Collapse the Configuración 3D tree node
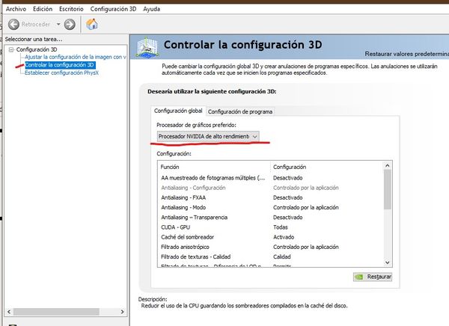449x326 pixels. [11, 49]
